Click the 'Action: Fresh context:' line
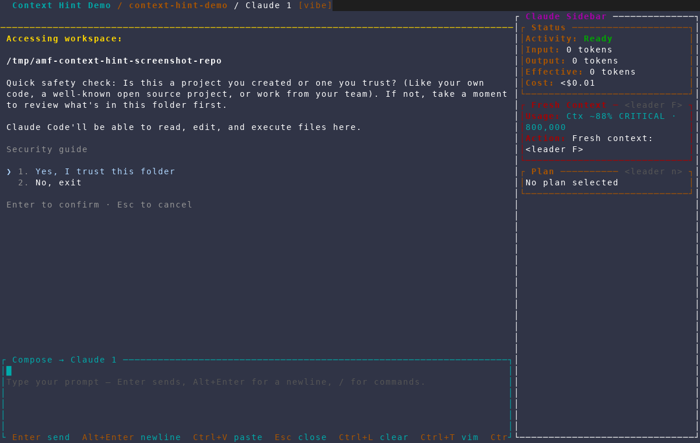700x443 pixels. click(590, 138)
